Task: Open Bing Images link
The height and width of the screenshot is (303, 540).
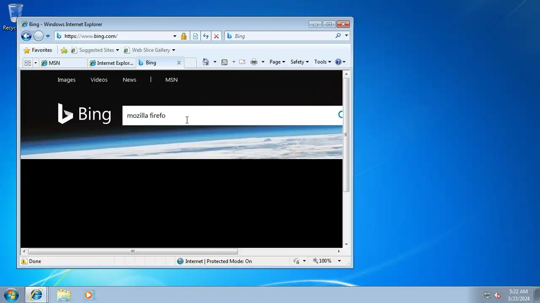Action: [x=66, y=80]
